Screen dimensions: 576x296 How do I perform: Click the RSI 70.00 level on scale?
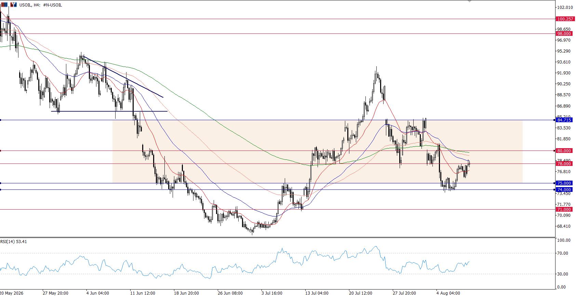point(563,253)
